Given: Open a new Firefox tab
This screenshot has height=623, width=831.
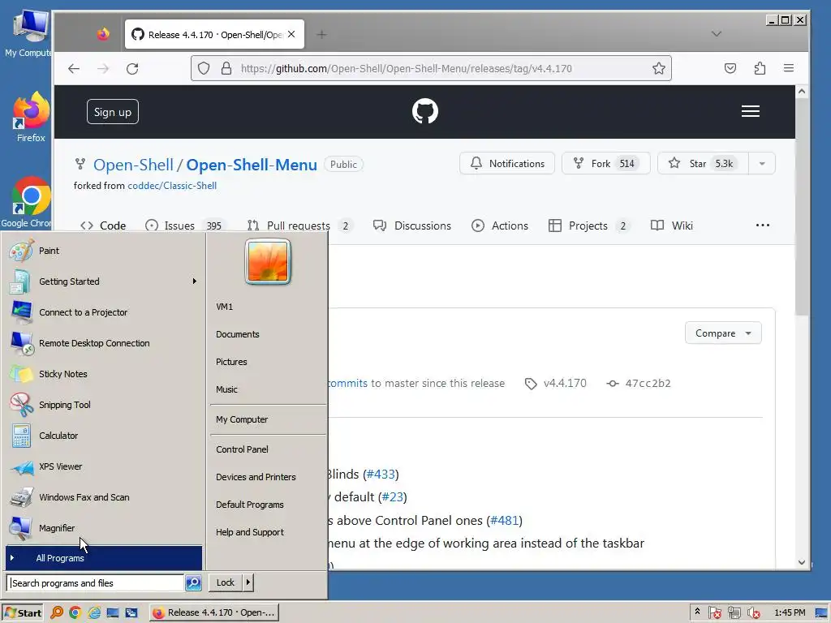Looking at the screenshot, I should 321,34.
